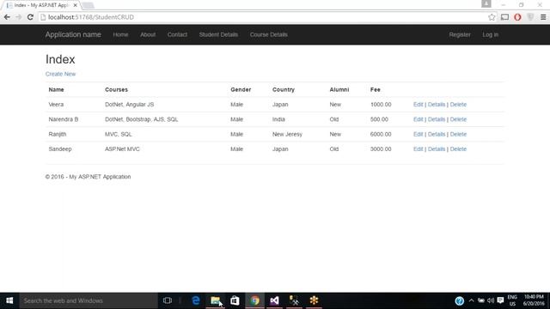Open the About nav item
The height and width of the screenshot is (309, 550).
148,34
